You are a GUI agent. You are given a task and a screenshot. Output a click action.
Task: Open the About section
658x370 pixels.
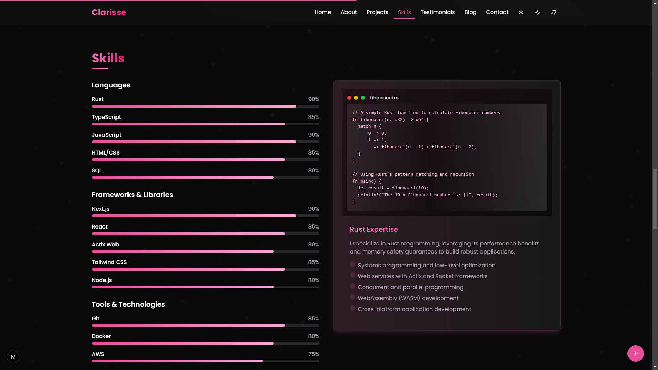click(349, 12)
